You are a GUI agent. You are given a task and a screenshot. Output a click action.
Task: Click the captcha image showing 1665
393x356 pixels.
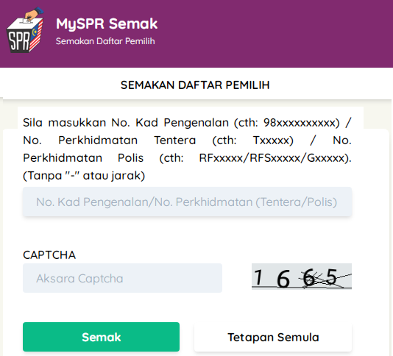(x=302, y=277)
